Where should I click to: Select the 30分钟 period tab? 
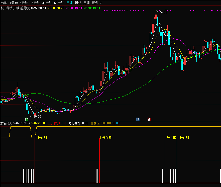[x=47, y=3]
